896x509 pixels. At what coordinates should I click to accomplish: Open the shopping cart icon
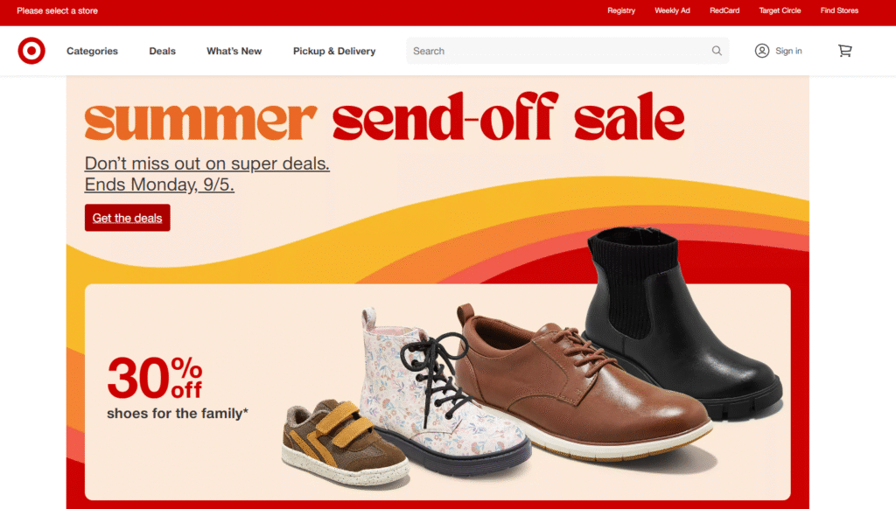point(844,51)
